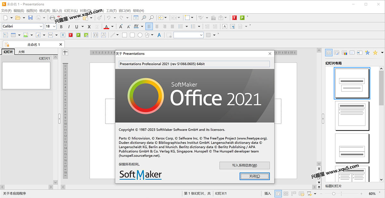
Task: Insert a text frame object
Action: pos(5,35)
